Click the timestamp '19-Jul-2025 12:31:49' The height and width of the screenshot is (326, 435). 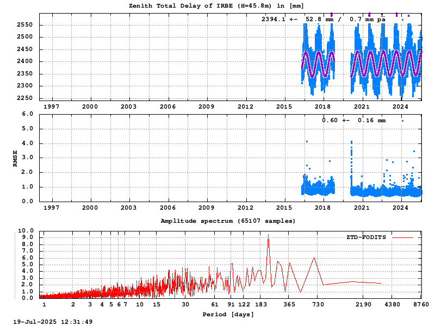53,322
